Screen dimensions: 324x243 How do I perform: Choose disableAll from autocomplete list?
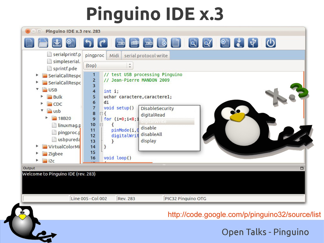pyautogui.click(x=152, y=134)
